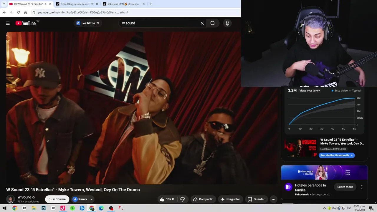This screenshot has height=212, width=377.
Task: Open the Views over time dropdown
Action: [310, 91]
